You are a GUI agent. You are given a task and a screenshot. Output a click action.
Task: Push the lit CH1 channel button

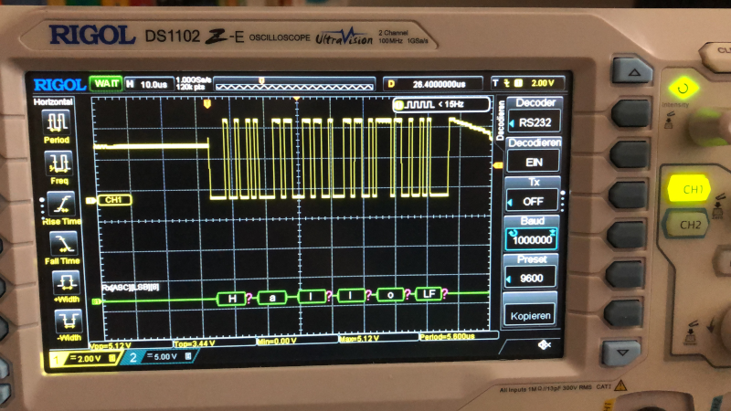[691, 189]
